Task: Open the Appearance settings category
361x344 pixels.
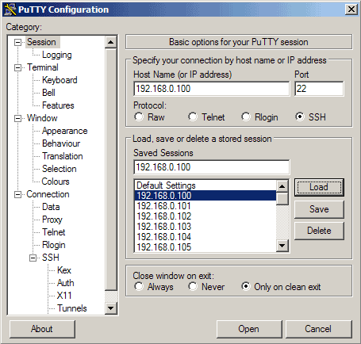Action: click(64, 131)
